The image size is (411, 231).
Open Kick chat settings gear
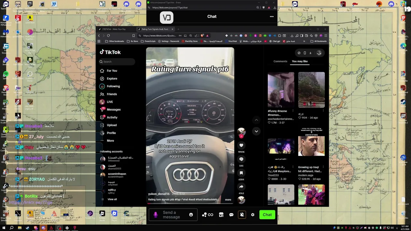click(x=253, y=215)
